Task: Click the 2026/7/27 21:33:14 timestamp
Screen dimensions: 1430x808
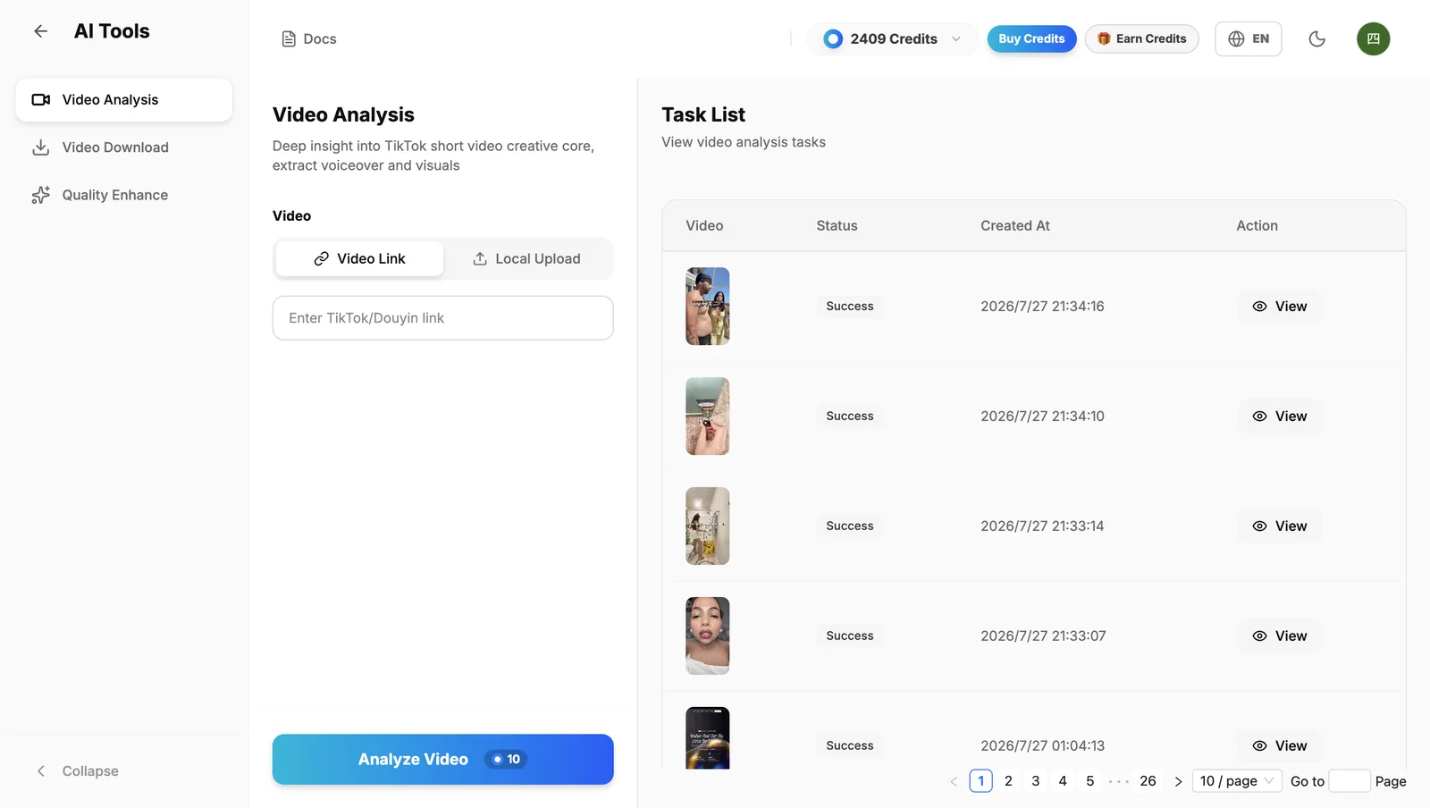Action: 1042,526
